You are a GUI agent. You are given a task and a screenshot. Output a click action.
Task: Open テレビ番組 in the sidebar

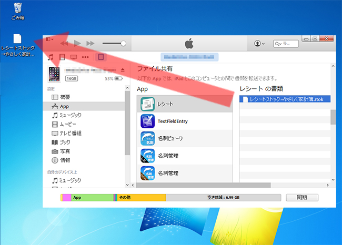point(84,133)
